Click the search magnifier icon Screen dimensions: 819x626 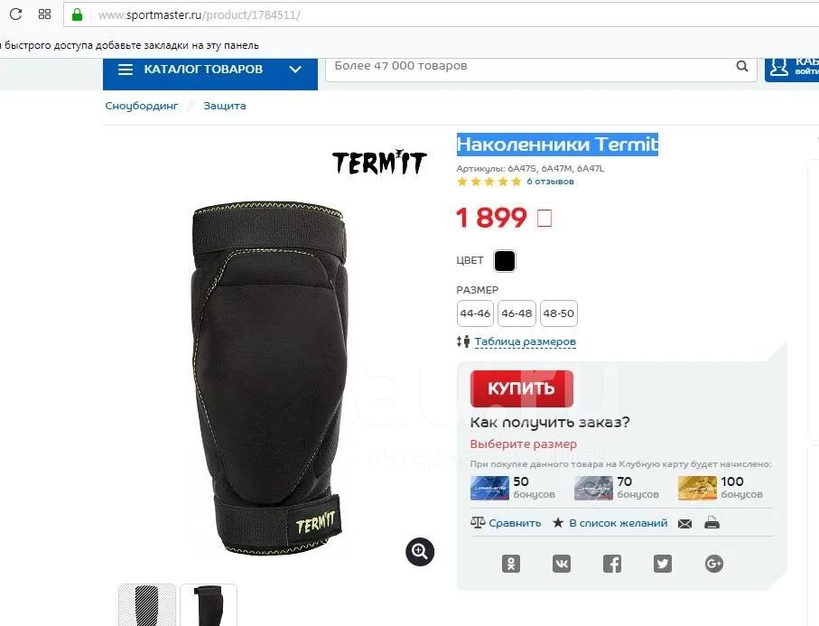point(741,66)
